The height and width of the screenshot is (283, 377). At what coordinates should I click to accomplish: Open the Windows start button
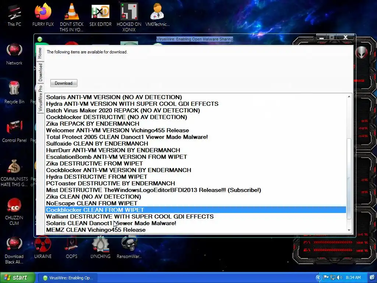click(x=17, y=277)
